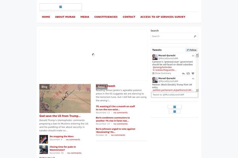This screenshot has height=158, width=238.
Task: Click upper broken image placeholder below tweets
Action: coord(175,107)
